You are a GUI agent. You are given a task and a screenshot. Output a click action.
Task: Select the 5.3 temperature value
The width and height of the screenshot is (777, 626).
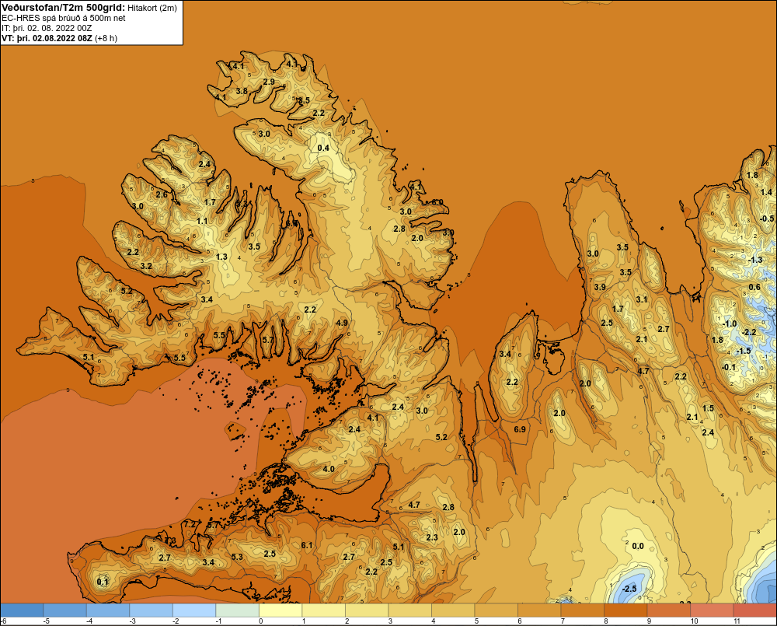[x=237, y=557]
